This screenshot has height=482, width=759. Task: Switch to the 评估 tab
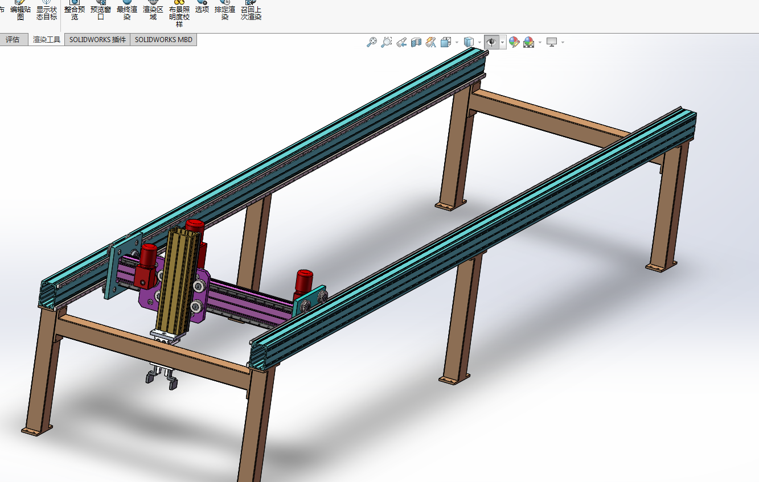click(13, 40)
